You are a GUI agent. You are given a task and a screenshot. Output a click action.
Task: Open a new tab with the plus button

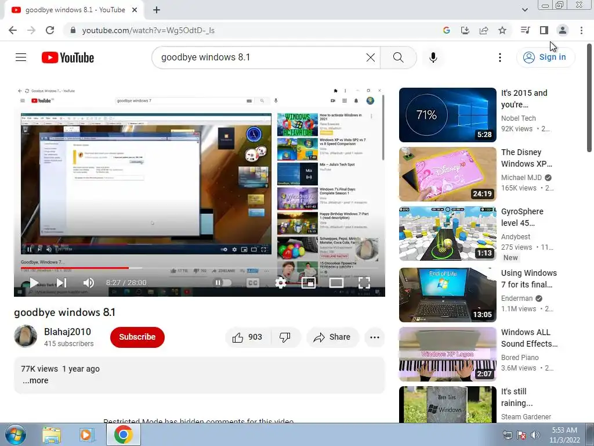[157, 10]
